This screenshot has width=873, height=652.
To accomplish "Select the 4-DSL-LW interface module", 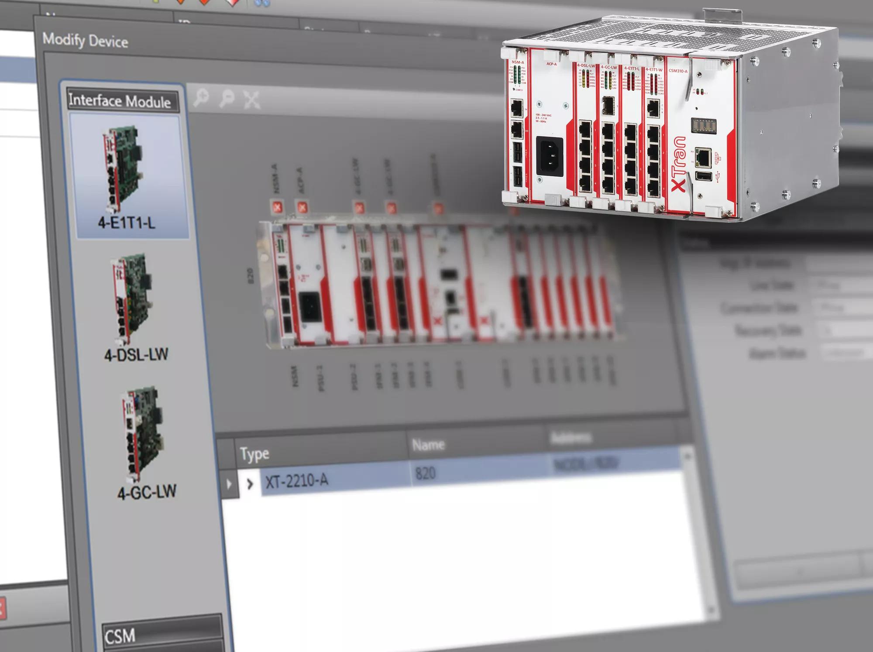I will coord(135,308).
